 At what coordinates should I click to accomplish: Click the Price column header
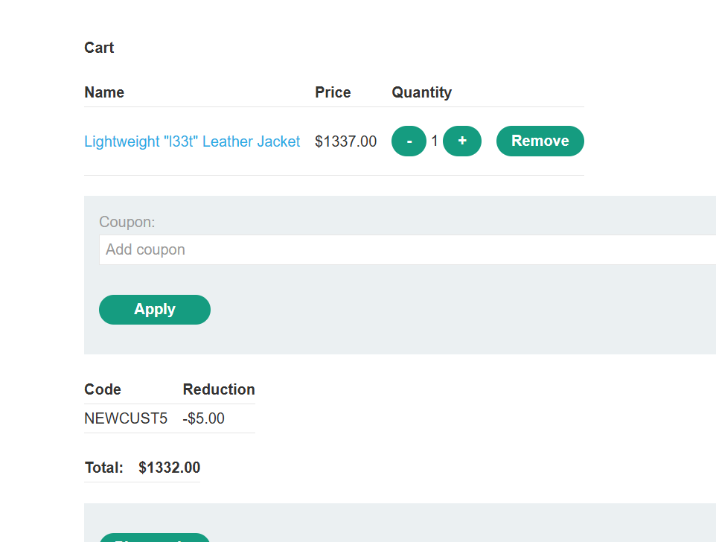pyautogui.click(x=333, y=92)
